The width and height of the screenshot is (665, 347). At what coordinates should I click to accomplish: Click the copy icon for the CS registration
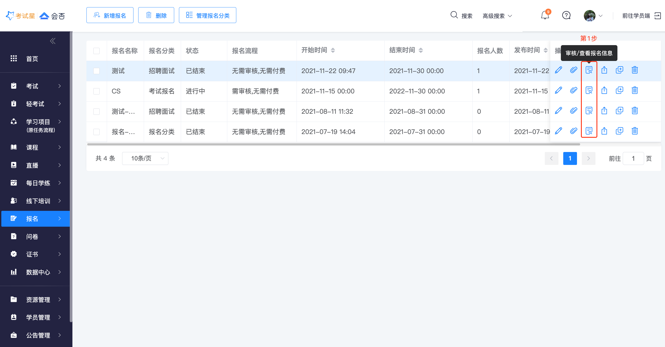pos(619,91)
